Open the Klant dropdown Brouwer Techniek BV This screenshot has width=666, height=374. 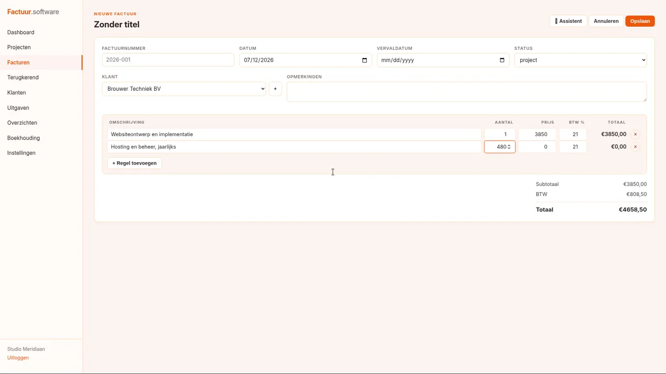(x=184, y=89)
